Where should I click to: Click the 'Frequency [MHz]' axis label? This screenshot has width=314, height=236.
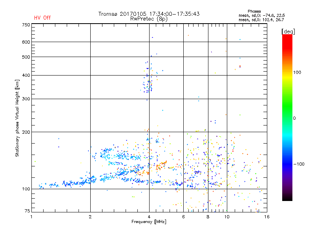click(149, 222)
